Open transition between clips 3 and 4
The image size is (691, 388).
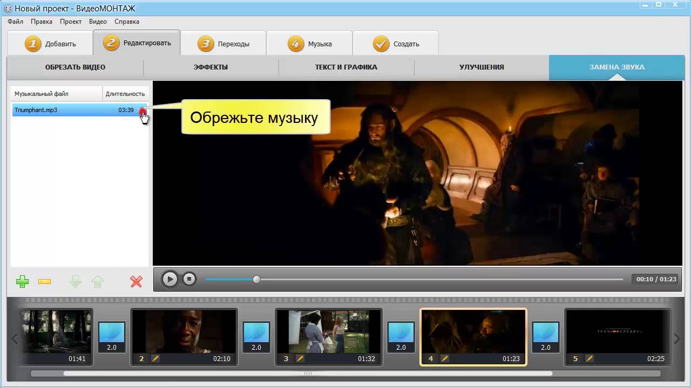[401, 337]
